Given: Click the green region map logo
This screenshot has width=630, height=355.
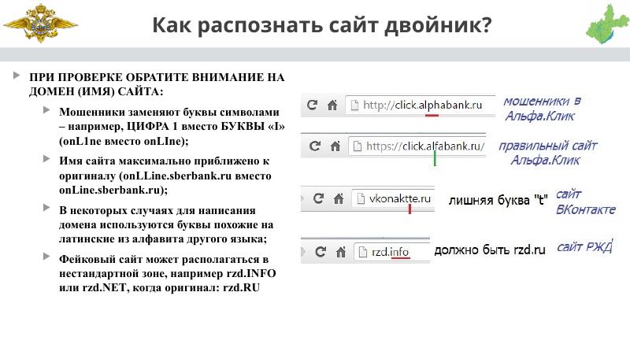Looking at the screenshot, I should (607, 24).
